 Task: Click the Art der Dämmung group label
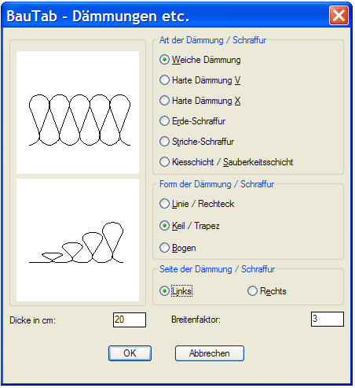click(x=213, y=40)
